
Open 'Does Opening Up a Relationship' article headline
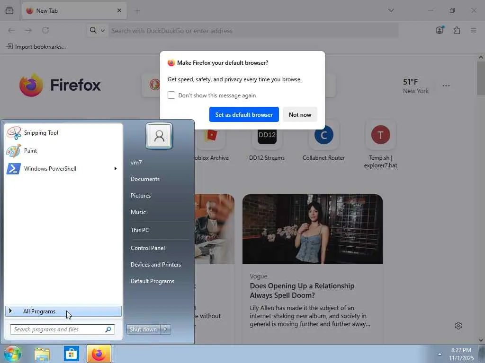302,291
